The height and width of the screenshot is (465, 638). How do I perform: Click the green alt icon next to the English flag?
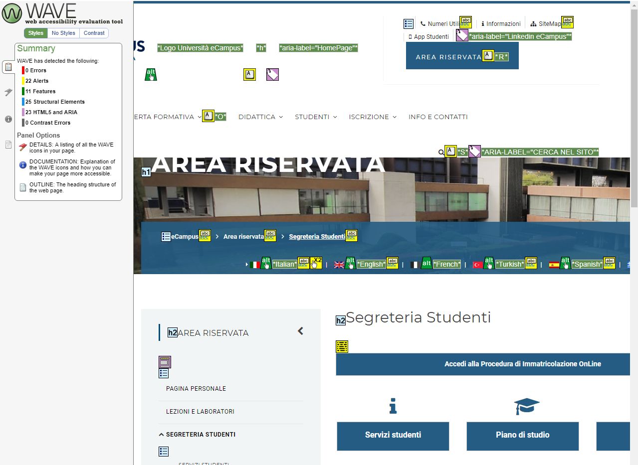351,263
